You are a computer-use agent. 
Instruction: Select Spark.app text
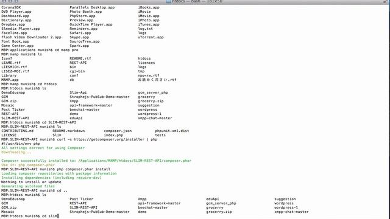(x=79, y=46)
